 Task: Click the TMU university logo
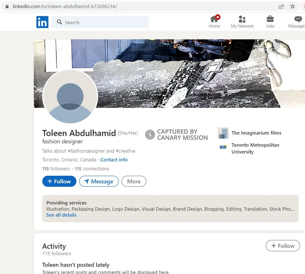223,147
